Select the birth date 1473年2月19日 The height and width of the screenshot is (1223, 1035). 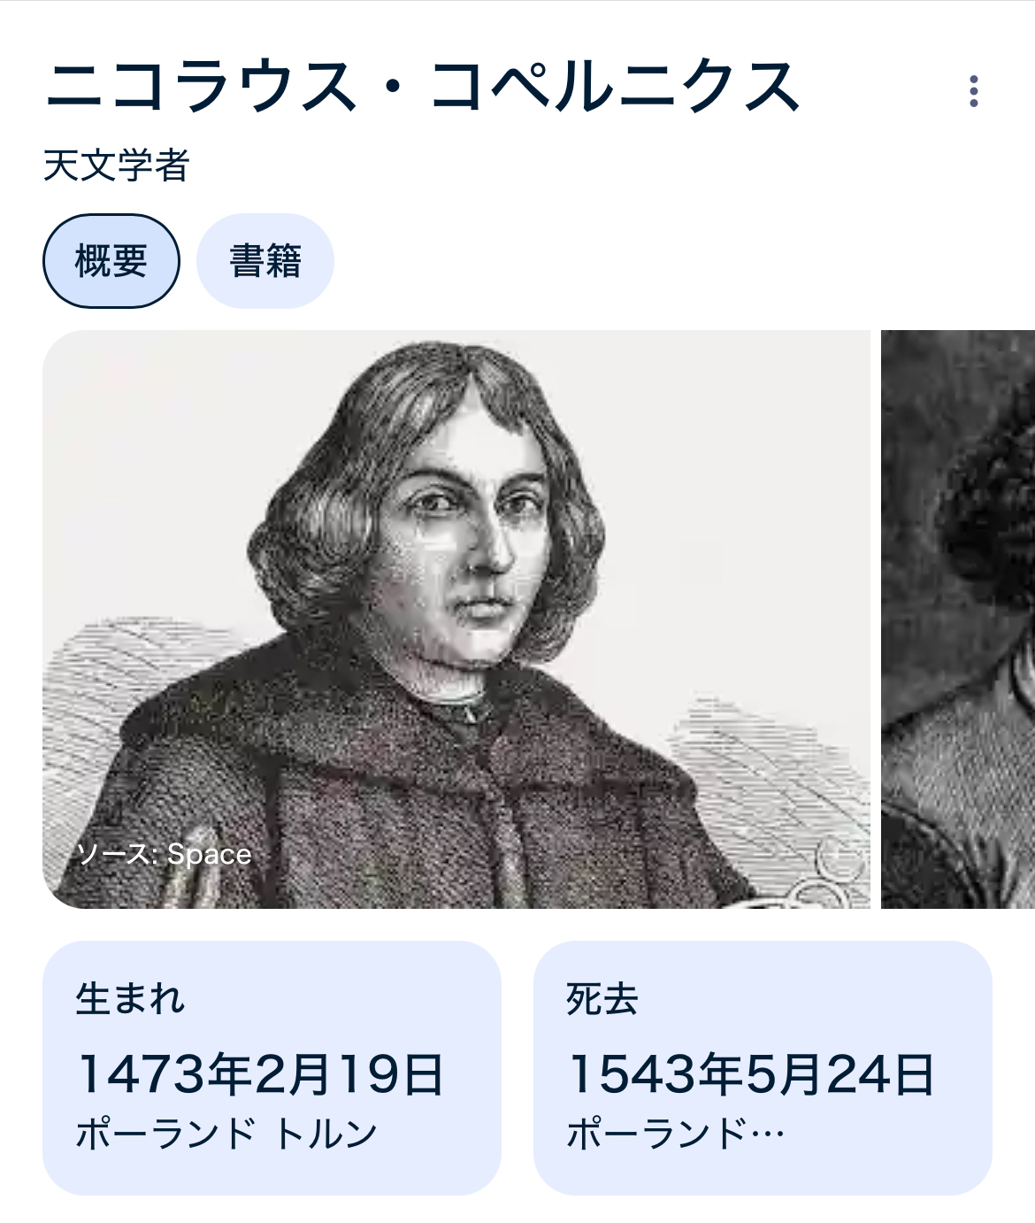tap(260, 1074)
